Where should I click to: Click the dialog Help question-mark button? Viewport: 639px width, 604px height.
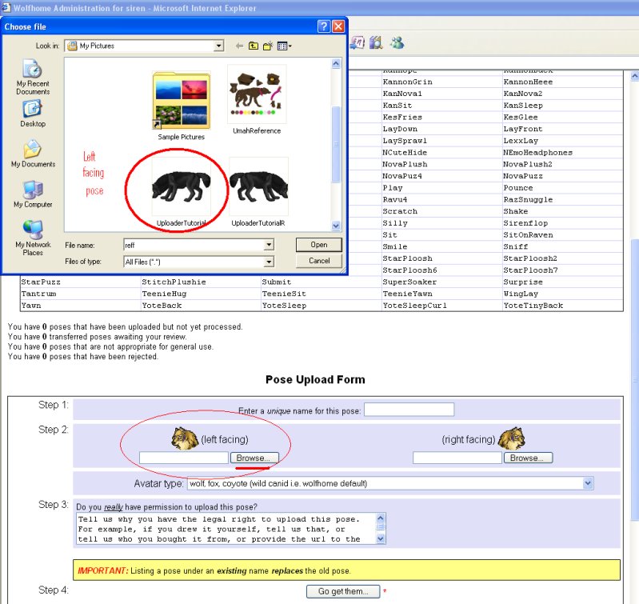[x=323, y=26]
